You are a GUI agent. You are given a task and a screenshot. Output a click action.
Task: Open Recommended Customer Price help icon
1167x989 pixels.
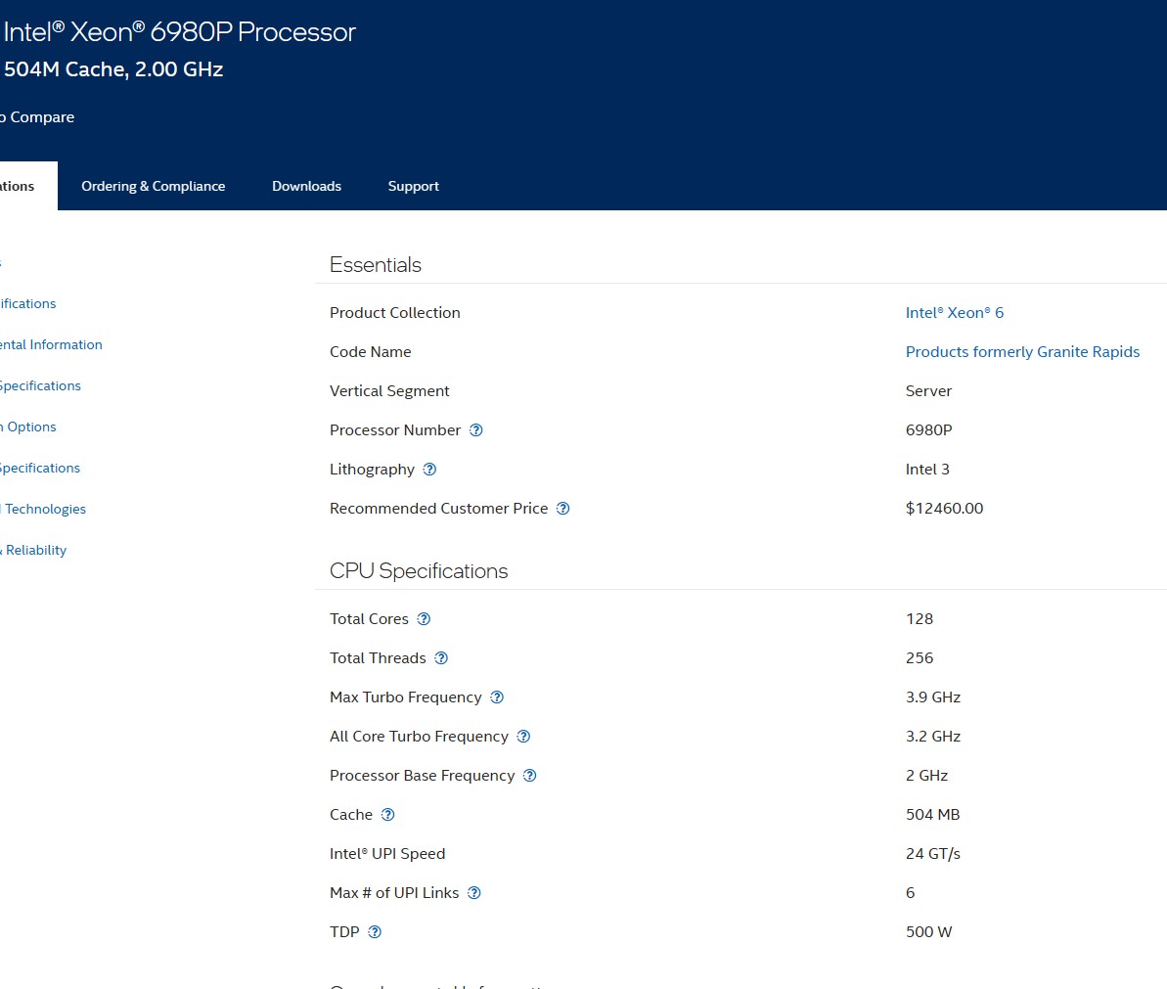pyautogui.click(x=563, y=509)
